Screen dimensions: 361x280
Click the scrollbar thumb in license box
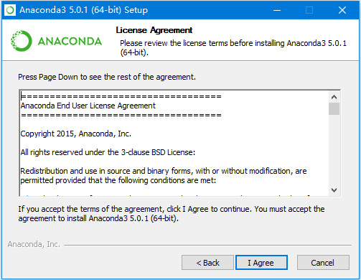coord(334,109)
